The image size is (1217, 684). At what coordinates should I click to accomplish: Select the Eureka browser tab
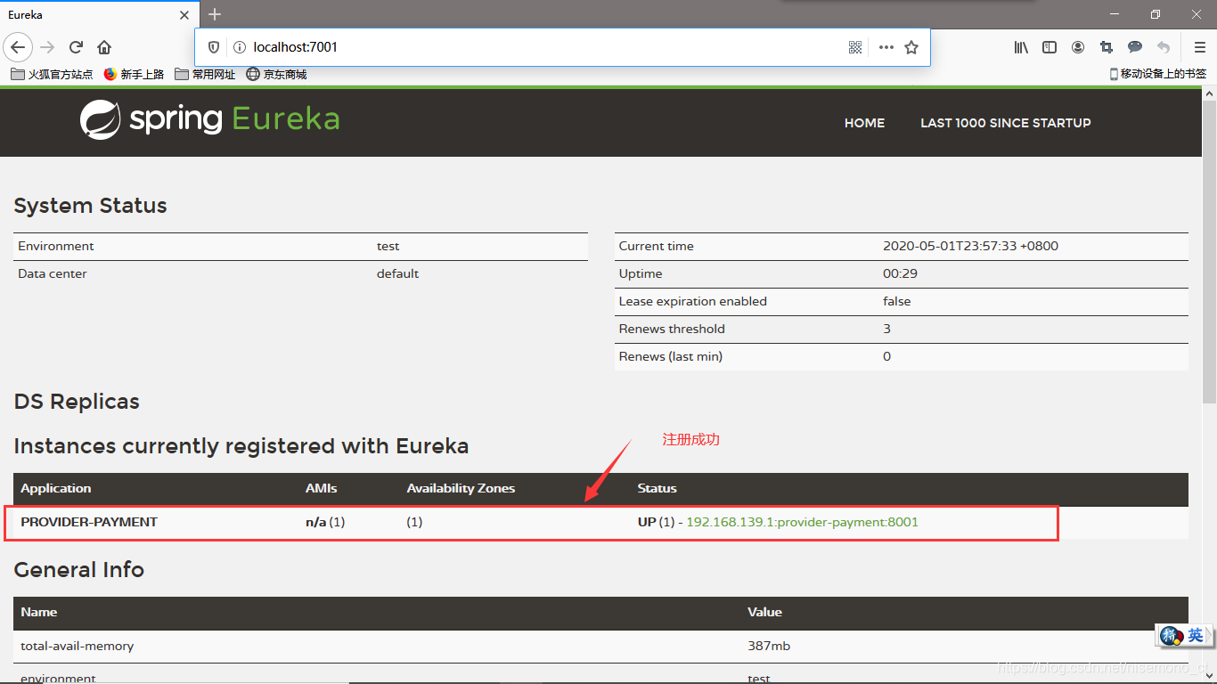tap(99, 14)
